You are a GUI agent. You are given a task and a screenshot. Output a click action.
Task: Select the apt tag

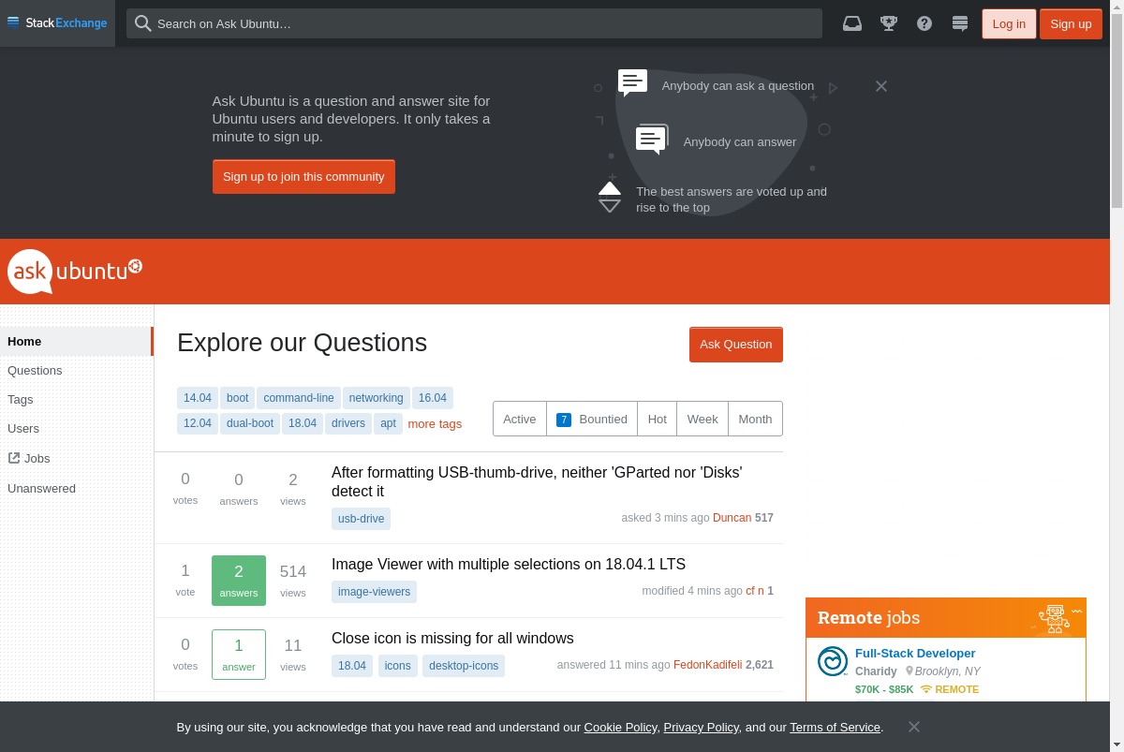388,423
